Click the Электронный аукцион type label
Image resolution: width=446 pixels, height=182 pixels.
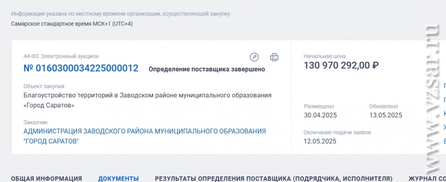point(70,56)
